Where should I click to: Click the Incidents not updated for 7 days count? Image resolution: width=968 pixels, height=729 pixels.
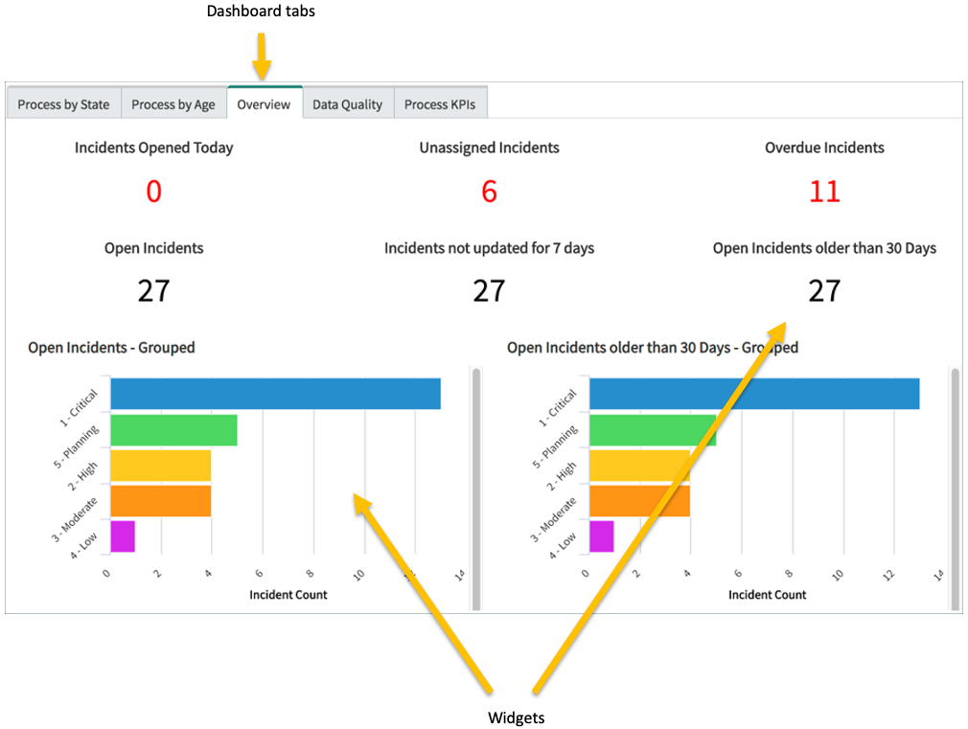point(489,290)
